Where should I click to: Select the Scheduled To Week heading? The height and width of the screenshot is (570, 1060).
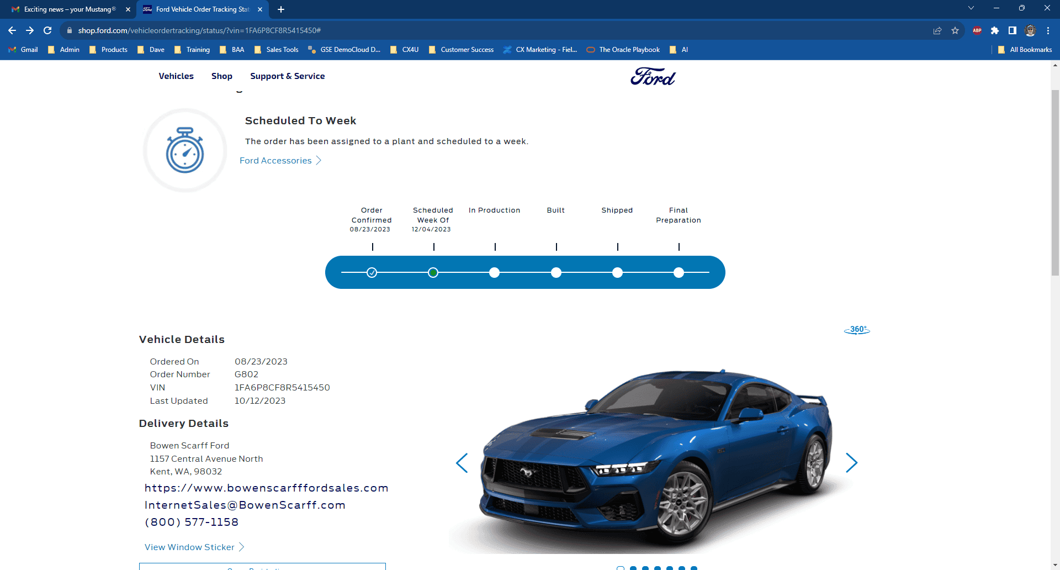click(300, 121)
